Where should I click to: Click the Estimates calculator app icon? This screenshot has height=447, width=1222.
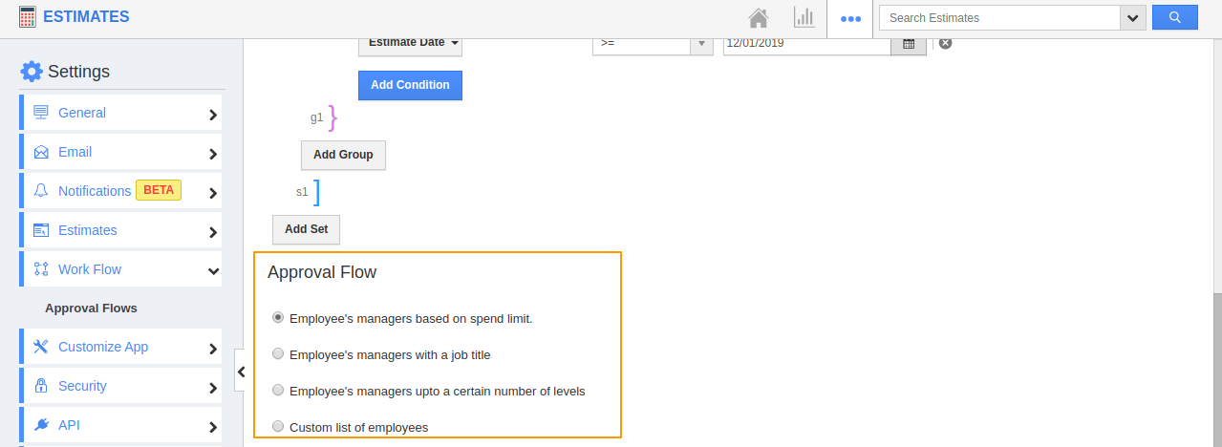pyautogui.click(x=29, y=17)
